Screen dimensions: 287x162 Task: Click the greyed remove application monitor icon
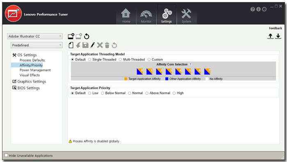tap(79, 36)
